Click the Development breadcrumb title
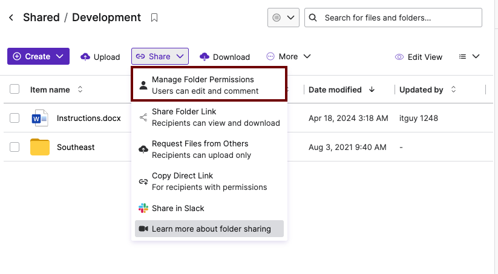498x274 pixels. pyautogui.click(x=106, y=18)
